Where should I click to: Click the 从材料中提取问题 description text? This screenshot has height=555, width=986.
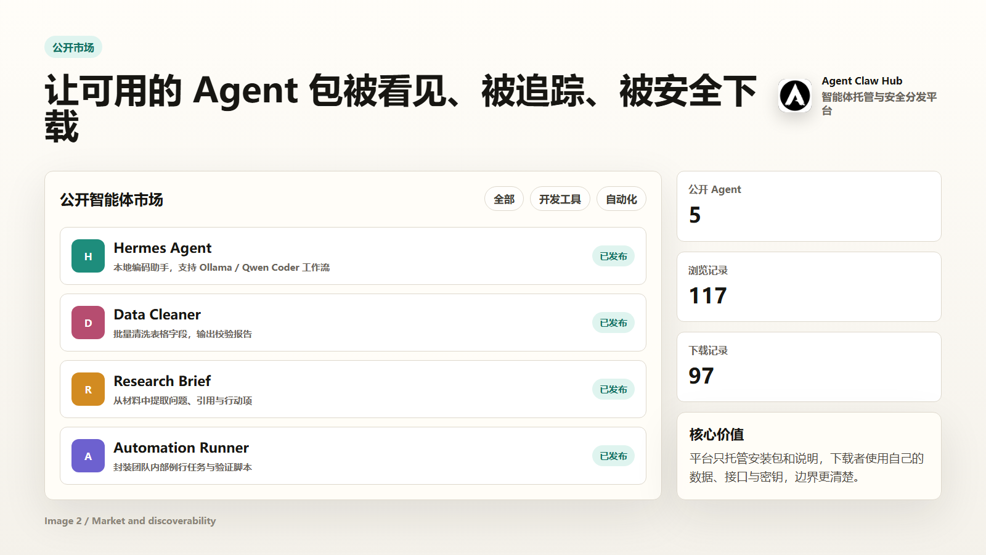183,401
